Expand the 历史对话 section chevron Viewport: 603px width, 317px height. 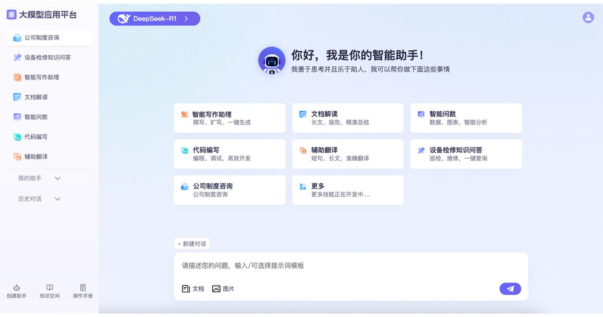click(x=57, y=199)
